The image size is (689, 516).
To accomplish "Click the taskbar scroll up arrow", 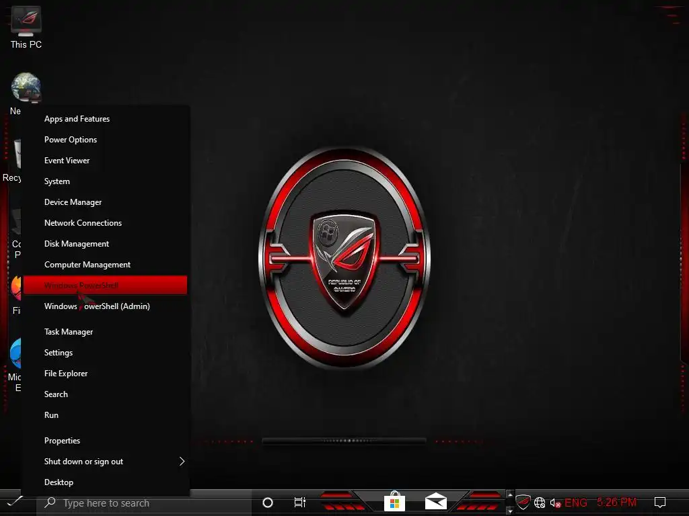I will click(510, 495).
